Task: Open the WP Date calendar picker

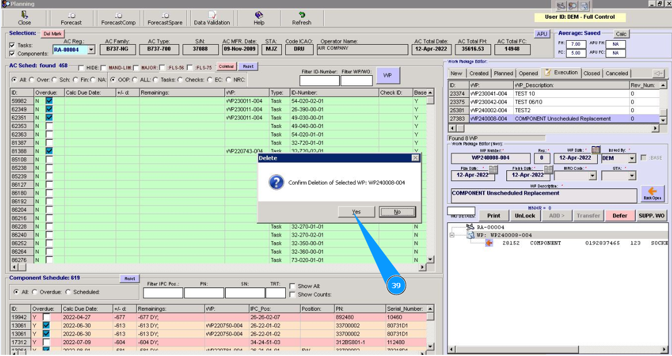Action: (595, 150)
